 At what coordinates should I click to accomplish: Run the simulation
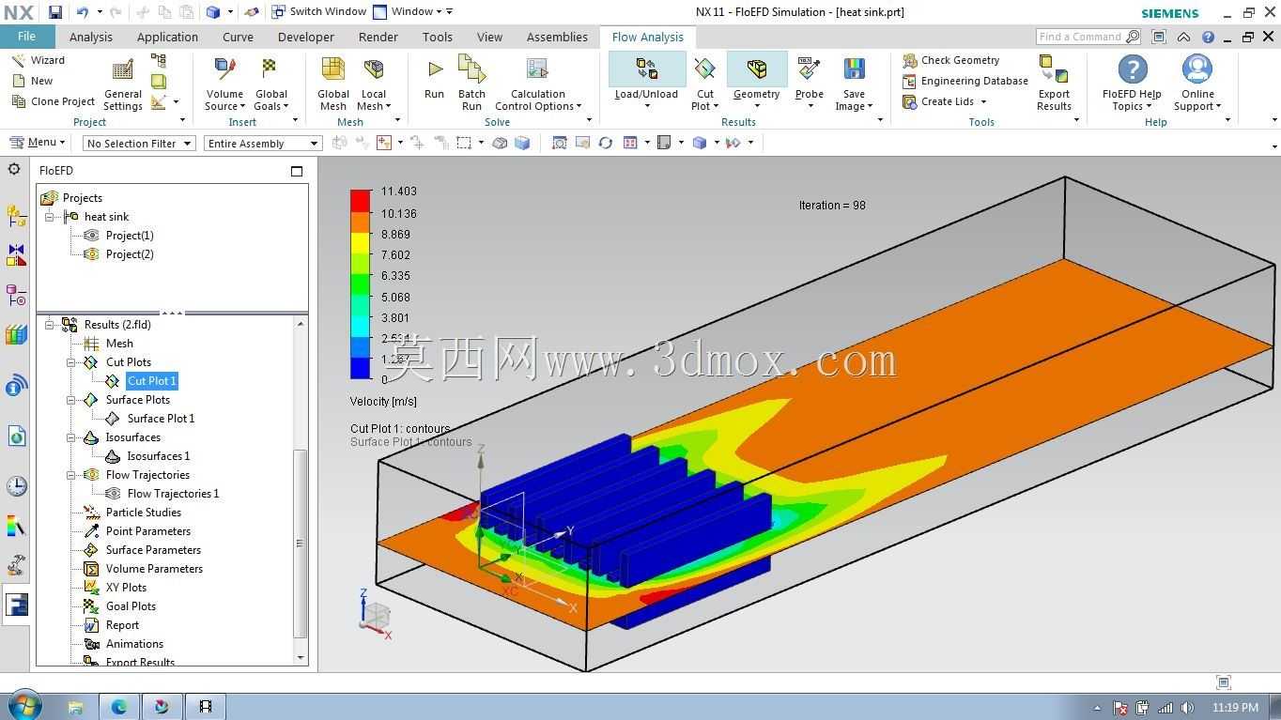[434, 80]
